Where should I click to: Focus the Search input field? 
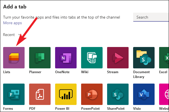[x=151, y=17]
